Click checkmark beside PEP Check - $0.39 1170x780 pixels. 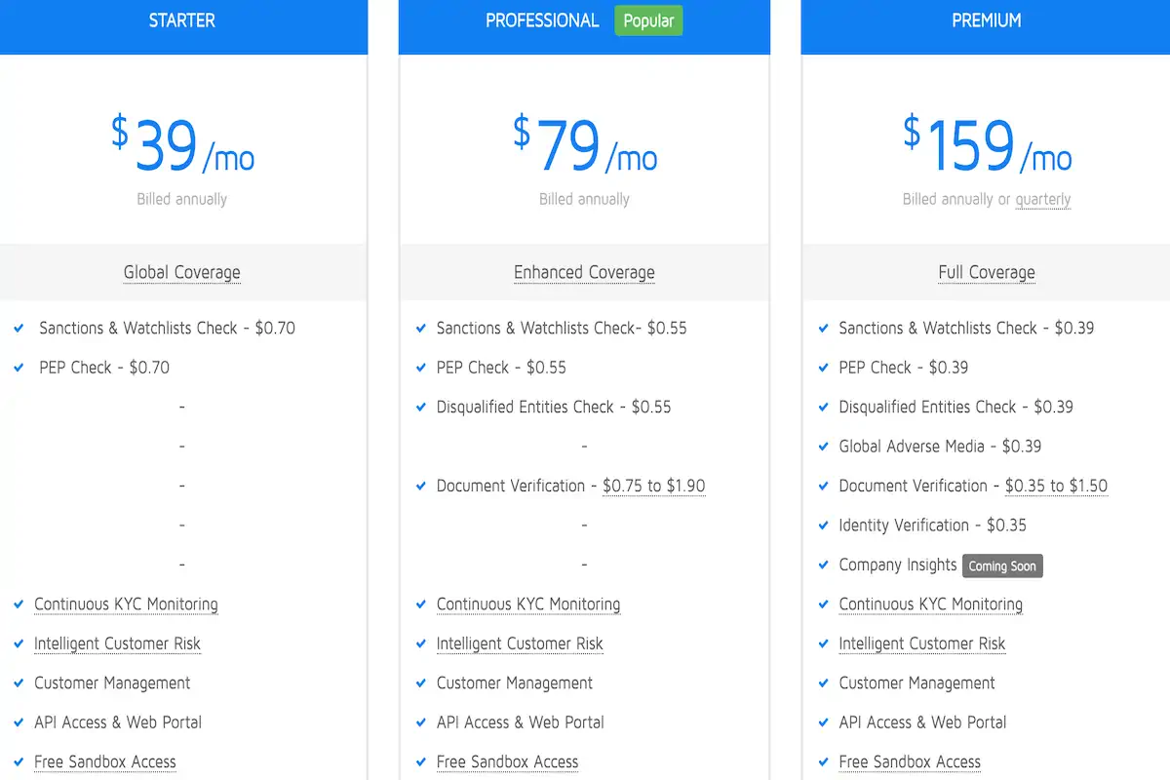tap(824, 368)
